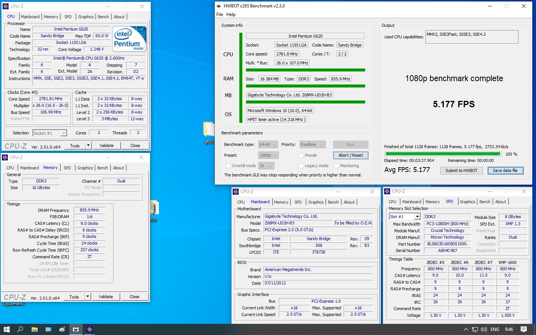Image resolution: width=536 pixels, height=335 pixels.
Task: Switch to Mainboard tab in top-left CPU-Z
Action: tap(30, 17)
